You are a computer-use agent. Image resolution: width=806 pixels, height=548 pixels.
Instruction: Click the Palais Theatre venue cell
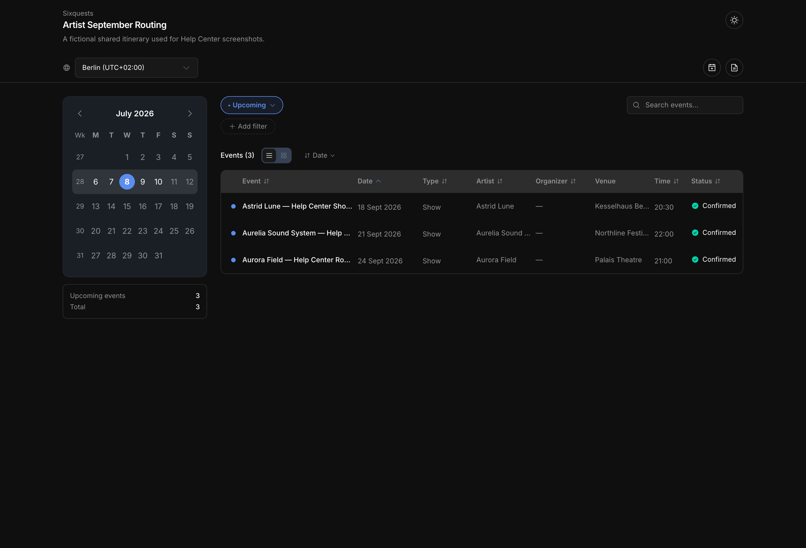point(618,260)
